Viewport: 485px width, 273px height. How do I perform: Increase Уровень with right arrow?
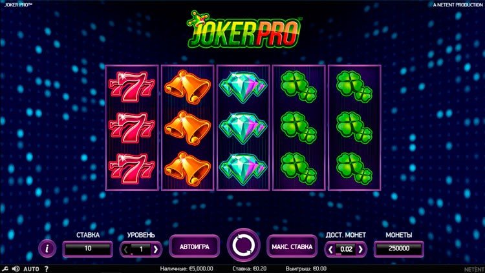click(x=156, y=249)
